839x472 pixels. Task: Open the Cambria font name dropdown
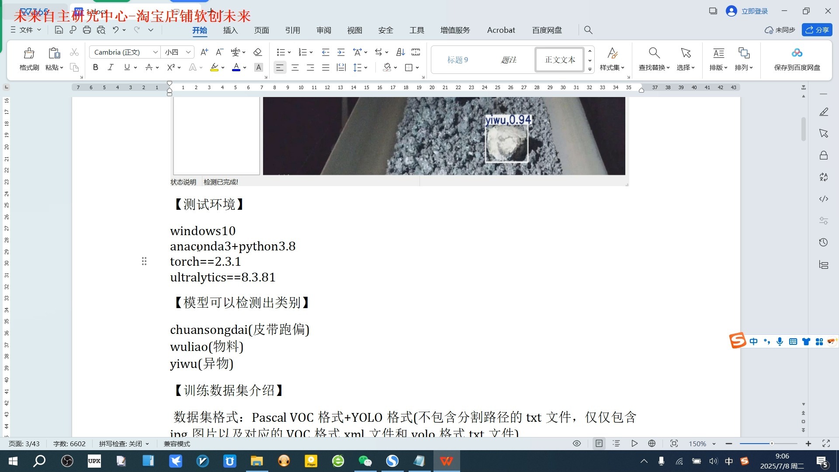coord(155,52)
